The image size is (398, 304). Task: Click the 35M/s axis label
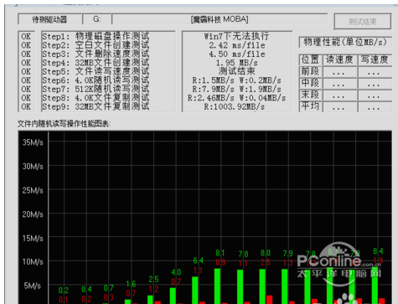(33, 142)
